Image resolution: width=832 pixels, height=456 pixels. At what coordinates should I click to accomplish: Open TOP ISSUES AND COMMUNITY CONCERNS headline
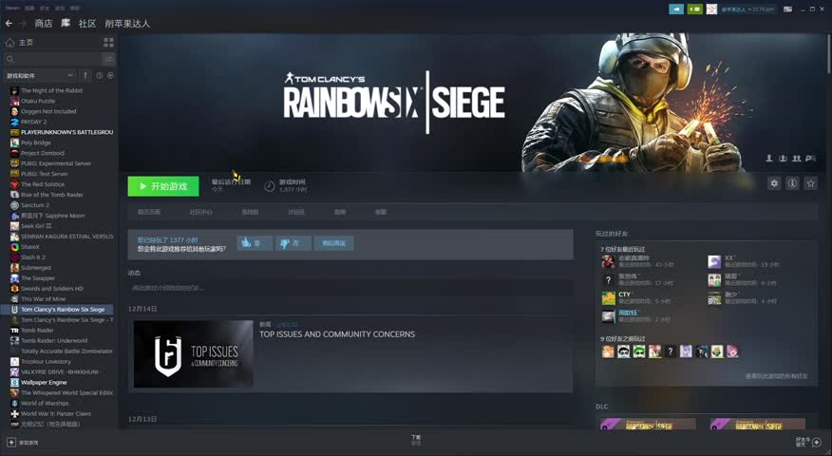coord(337,333)
